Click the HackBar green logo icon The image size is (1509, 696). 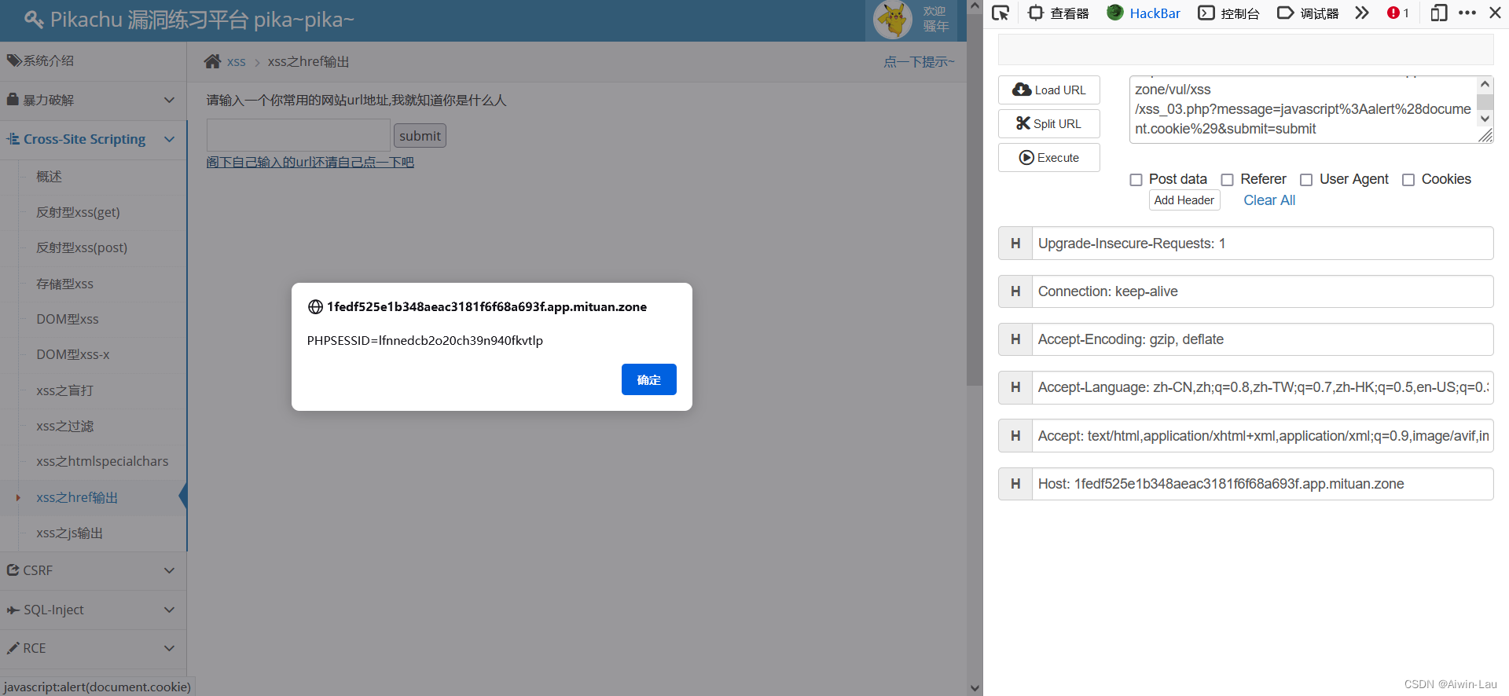tap(1115, 13)
